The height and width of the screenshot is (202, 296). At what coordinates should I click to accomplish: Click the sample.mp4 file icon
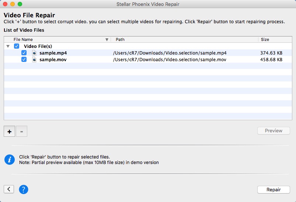[34, 53]
